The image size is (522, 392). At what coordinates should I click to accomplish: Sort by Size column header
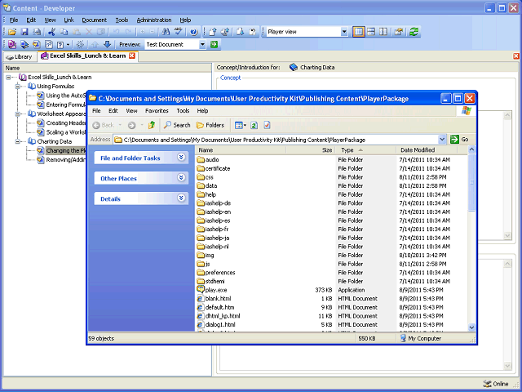click(x=311, y=150)
